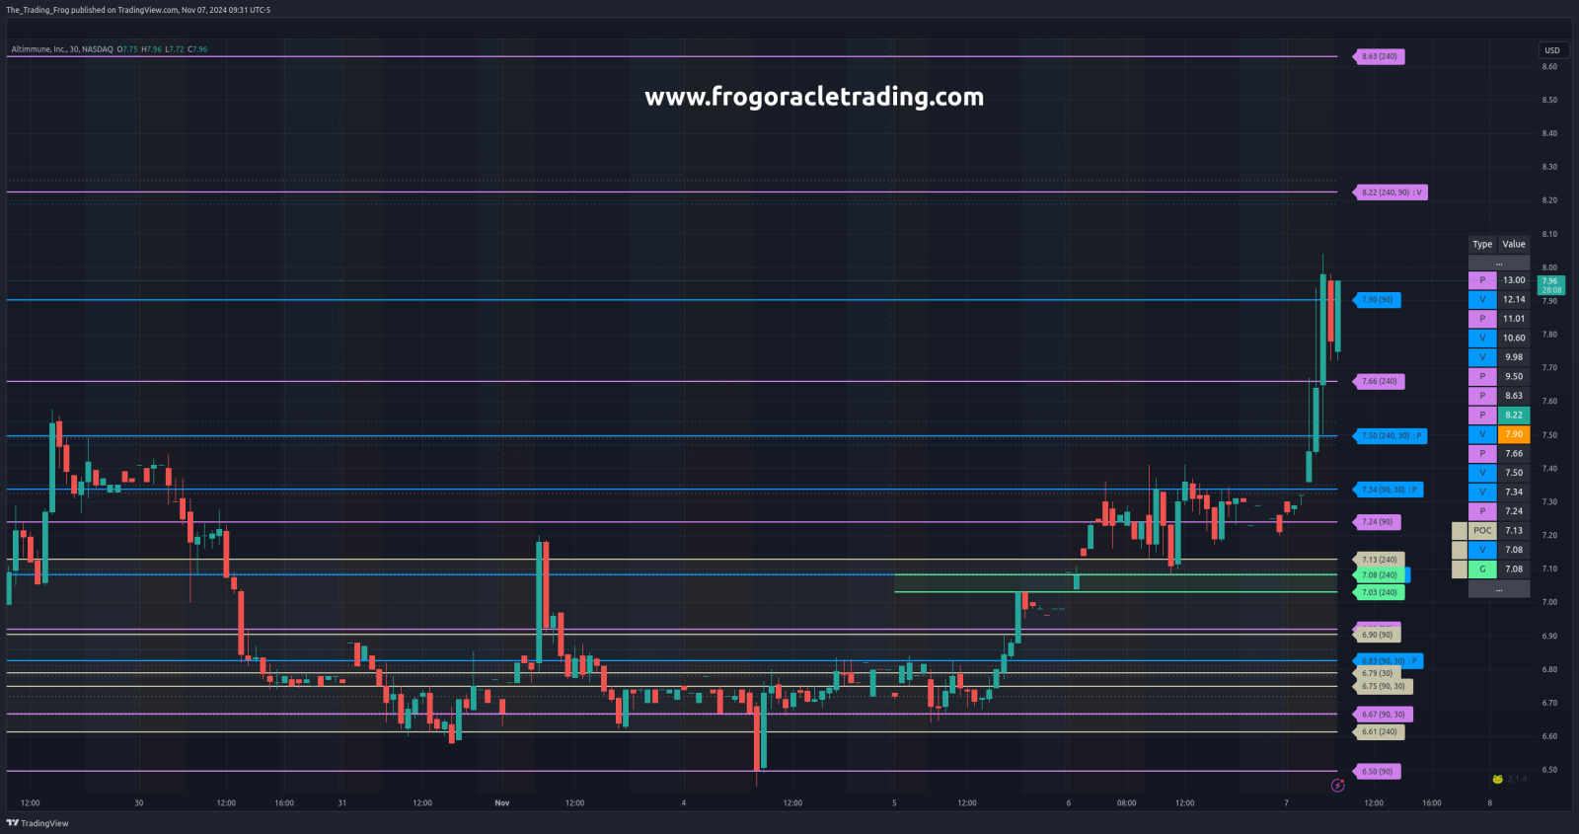Screen dimensions: 1579x834
Task: Click the 7.13 value cell beside POC
Action: (x=1514, y=530)
